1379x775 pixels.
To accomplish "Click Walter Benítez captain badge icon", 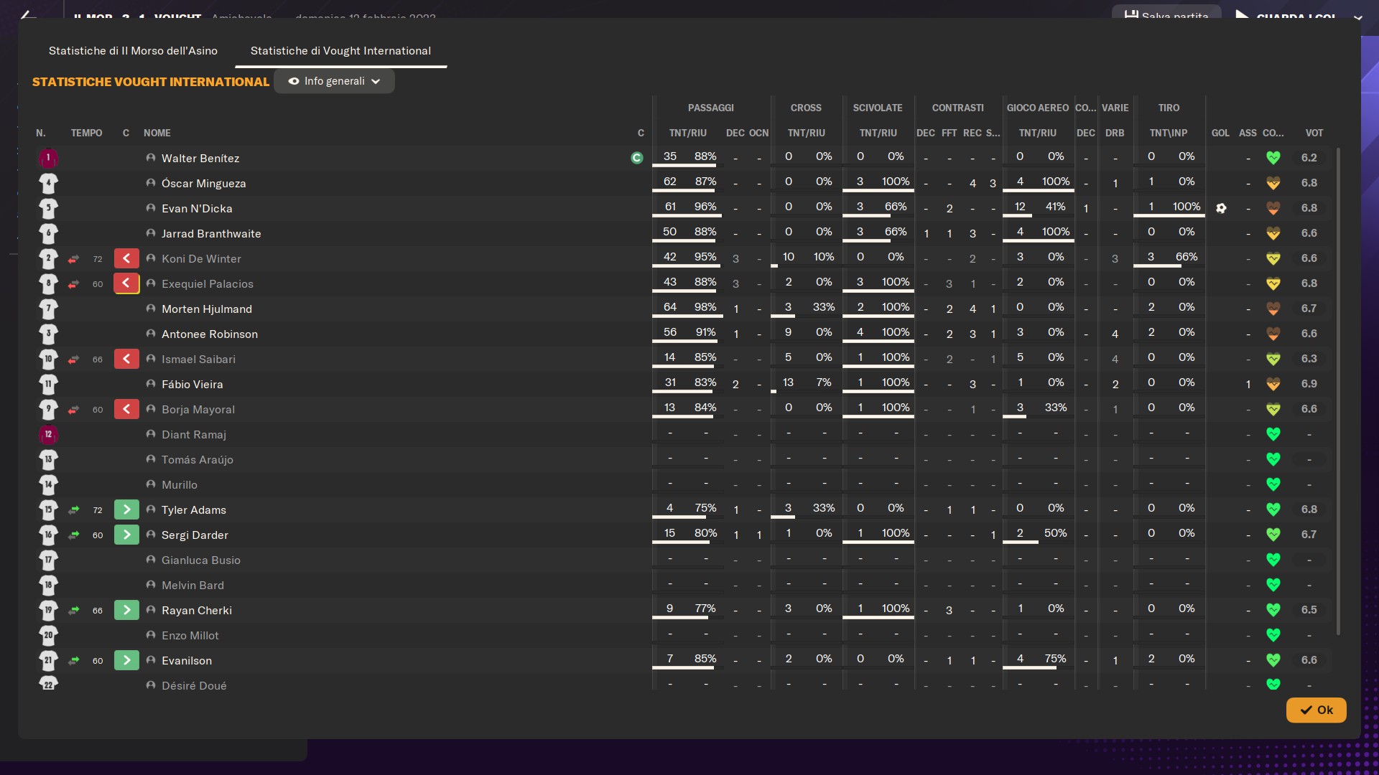I will tap(636, 158).
